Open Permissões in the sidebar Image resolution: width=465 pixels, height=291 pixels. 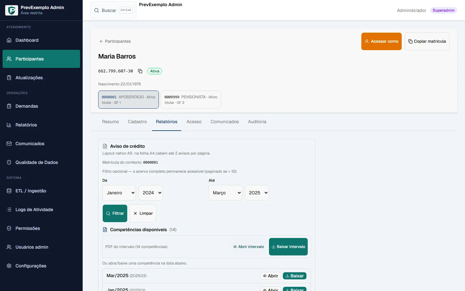pyautogui.click(x=41, y=228)
